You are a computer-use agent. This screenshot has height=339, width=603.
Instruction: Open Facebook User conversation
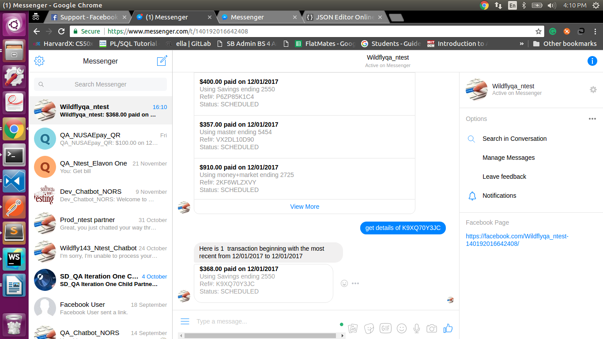click(100, 308)
